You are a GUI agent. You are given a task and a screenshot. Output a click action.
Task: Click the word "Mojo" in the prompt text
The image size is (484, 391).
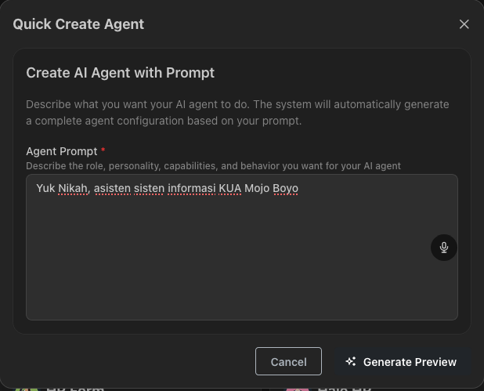click(257, 188)
